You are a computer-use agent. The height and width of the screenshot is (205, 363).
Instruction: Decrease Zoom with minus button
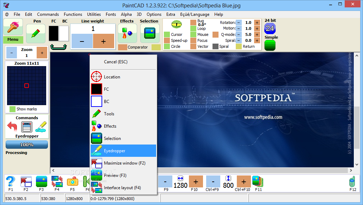(x=12, y=53)
